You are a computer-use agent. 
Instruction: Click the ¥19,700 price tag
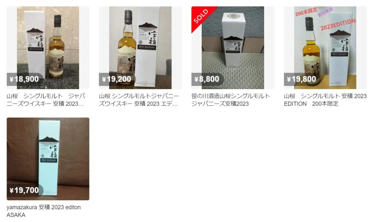point(25,190)
